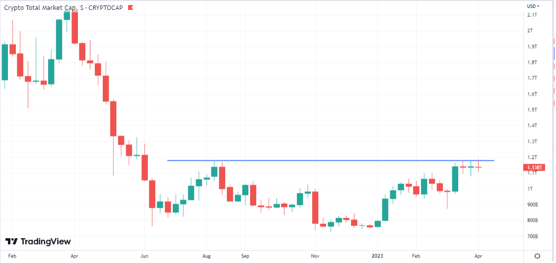This screenshot has height=263, width=556.
Task: Click the red 1.138T current price label
Action: (534, 168)
